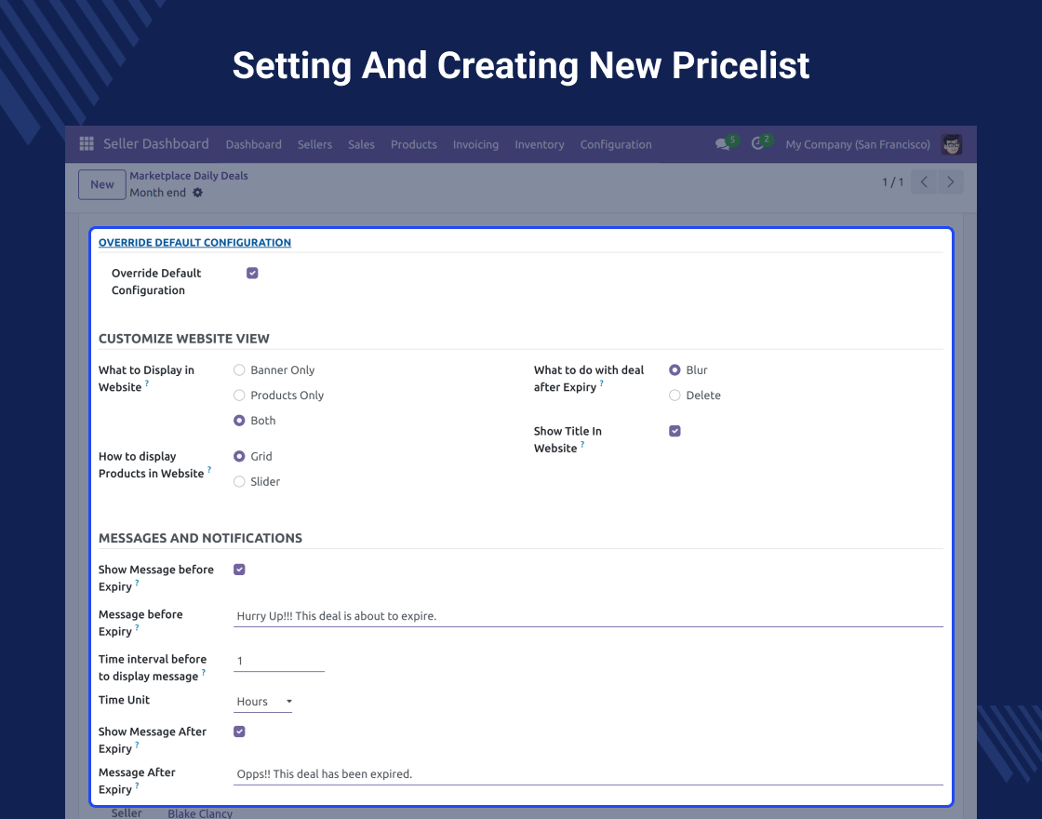
Task: Show help tooltip for What to Display in Website
Action: click(147, 383)
